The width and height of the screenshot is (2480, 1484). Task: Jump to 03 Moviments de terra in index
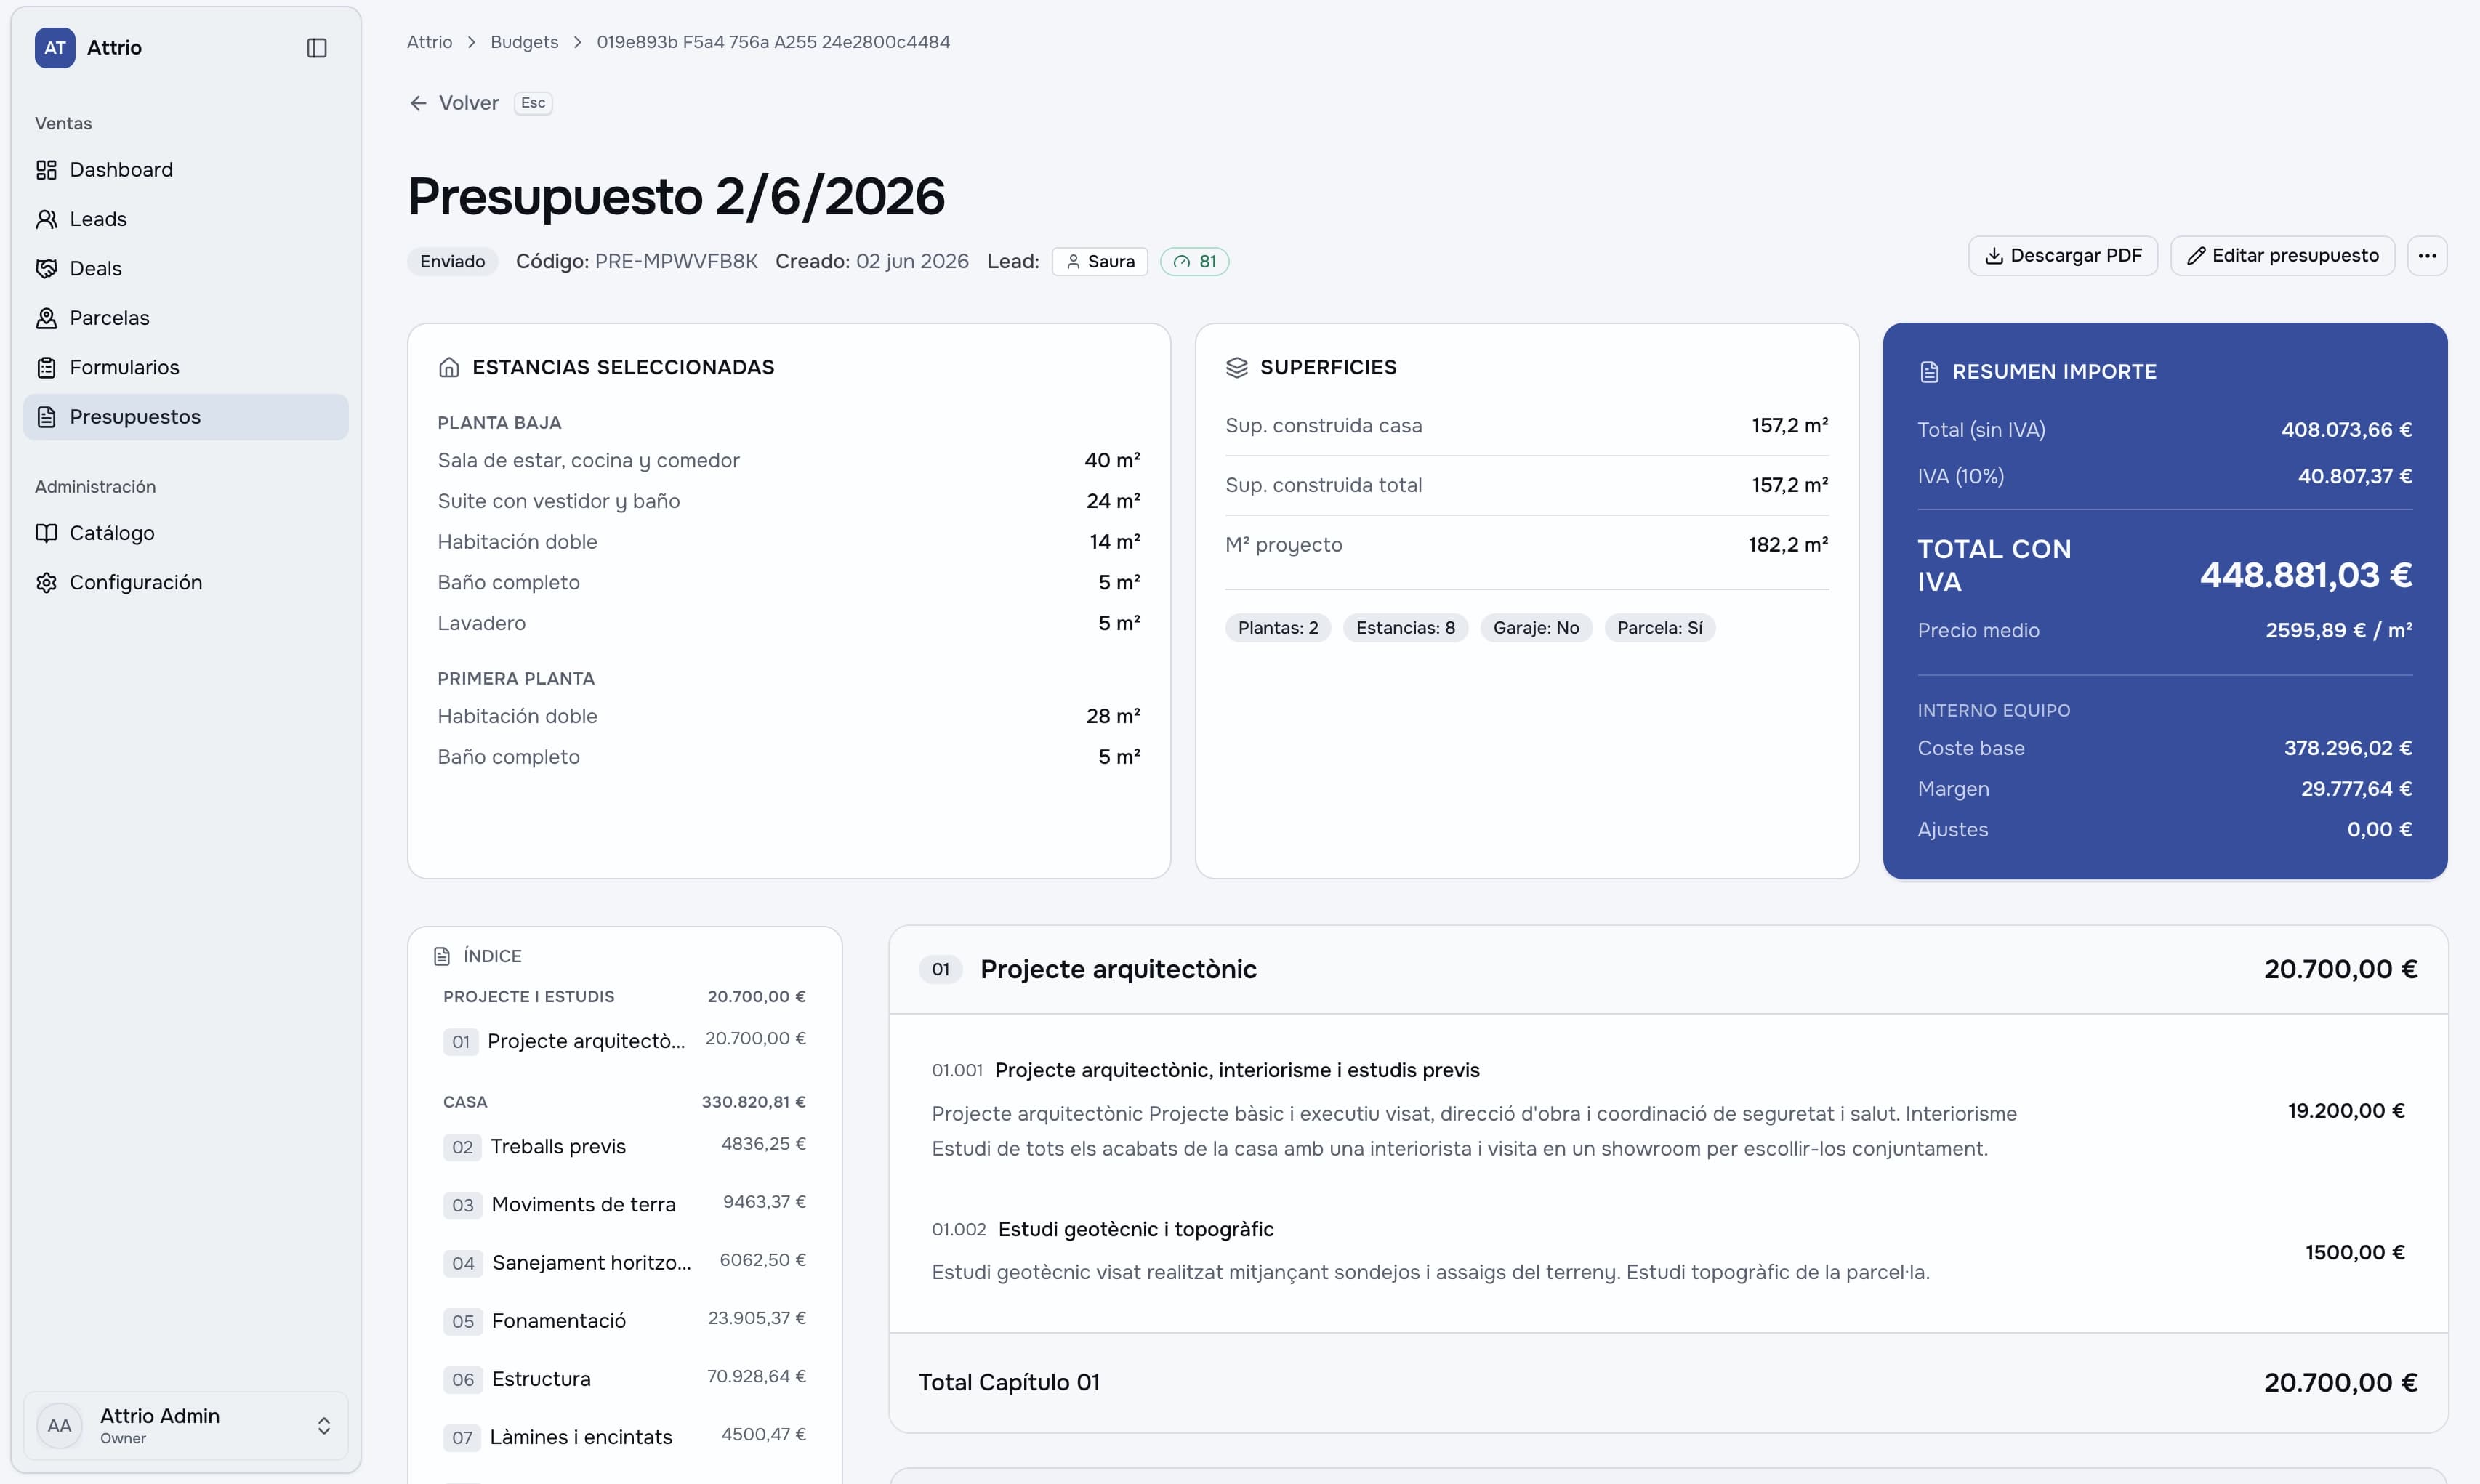point(624,1205)
